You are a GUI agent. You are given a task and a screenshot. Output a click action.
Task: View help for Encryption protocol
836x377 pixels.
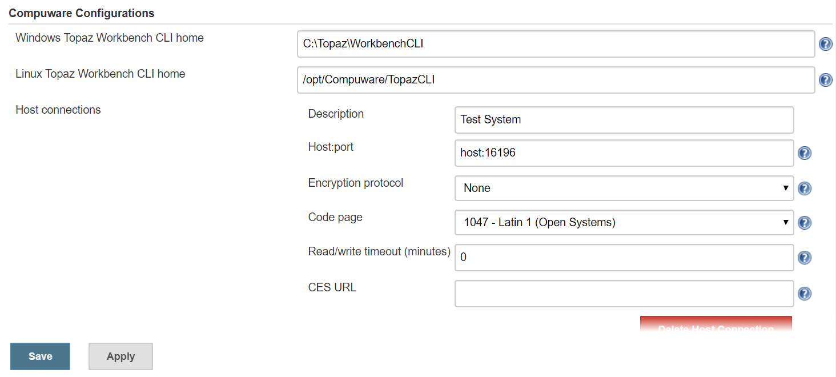point(804,188)
